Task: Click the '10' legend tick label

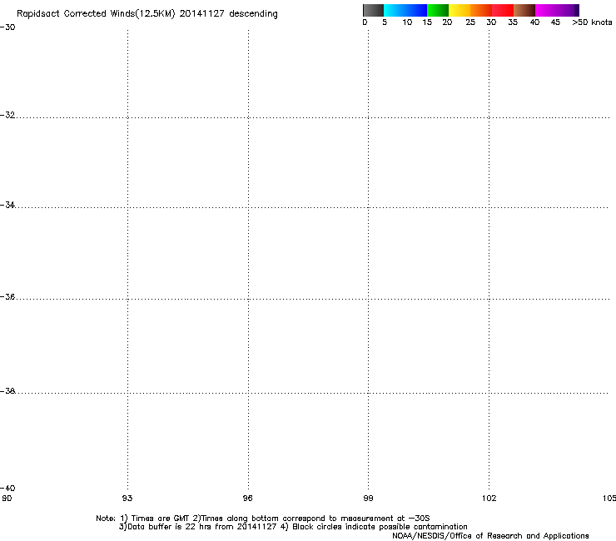Action: click(407, 22)
